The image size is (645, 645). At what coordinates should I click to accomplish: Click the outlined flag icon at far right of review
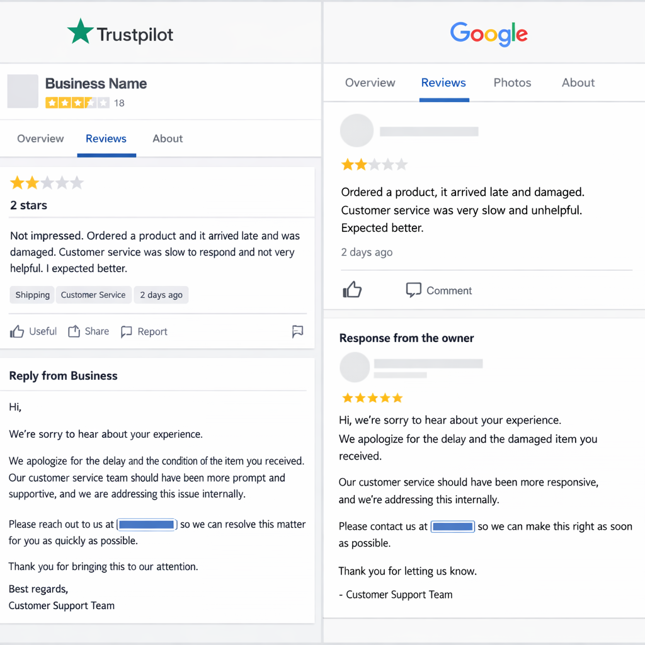coord(298,331)
